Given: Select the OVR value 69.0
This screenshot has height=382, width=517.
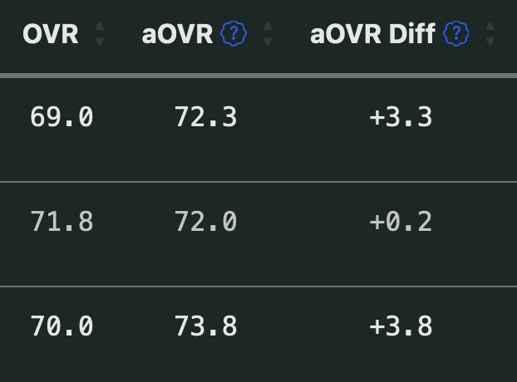Looking at the screenshot, I should pyautogui.click(x=62, y=118).
